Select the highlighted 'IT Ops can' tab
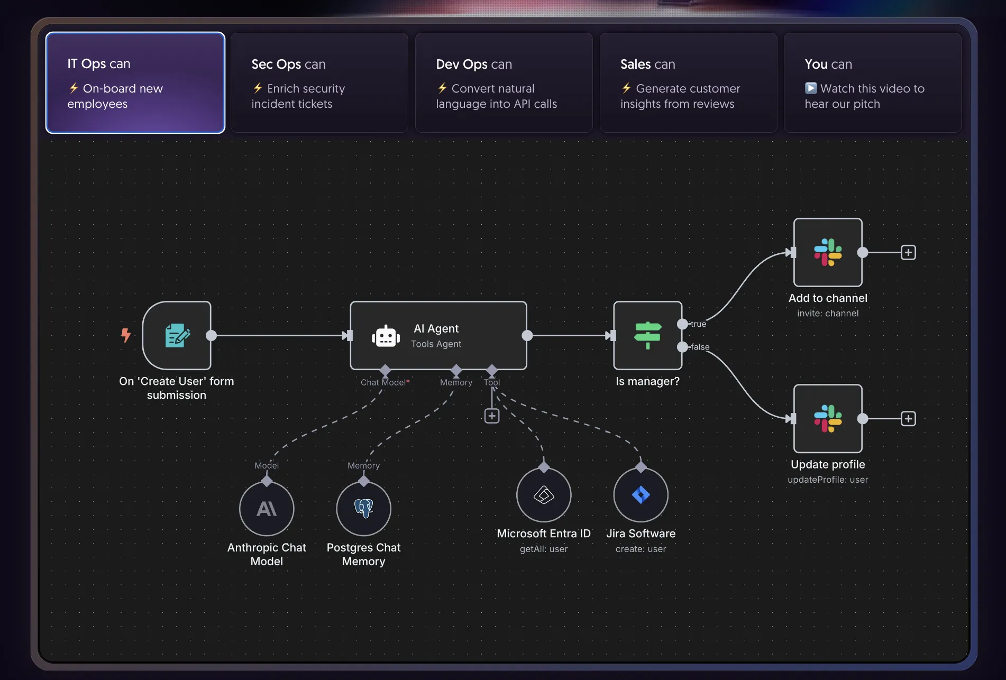1006x680 pixels. (x=135, y=83)
